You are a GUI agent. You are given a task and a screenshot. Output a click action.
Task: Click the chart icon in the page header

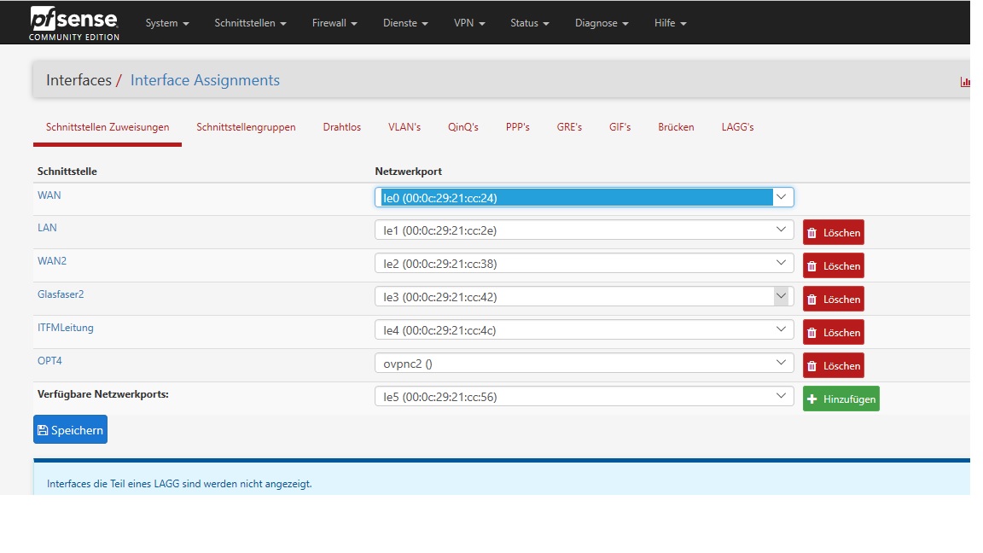coord(965,82)
